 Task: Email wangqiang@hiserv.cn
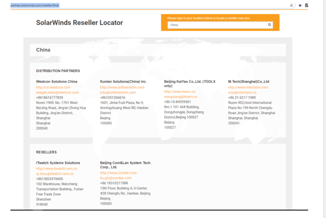pyautogui.click(x=181, y=97)
